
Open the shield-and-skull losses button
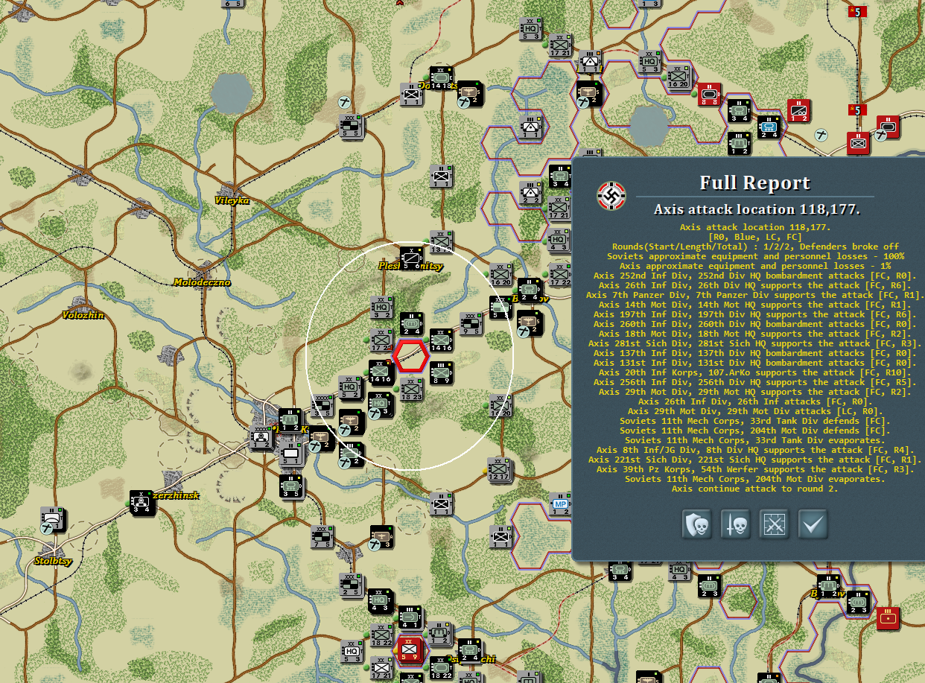[x=696, y=525]
